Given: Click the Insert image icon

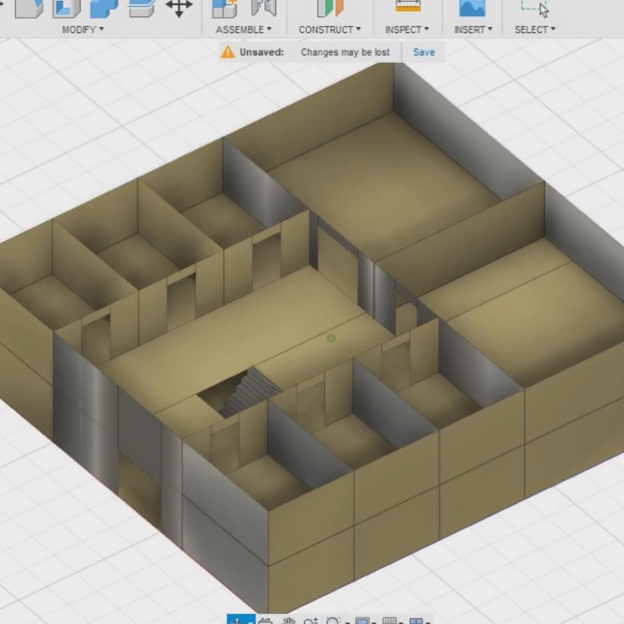Looking at the screenshot, I should tap(472, 9).
